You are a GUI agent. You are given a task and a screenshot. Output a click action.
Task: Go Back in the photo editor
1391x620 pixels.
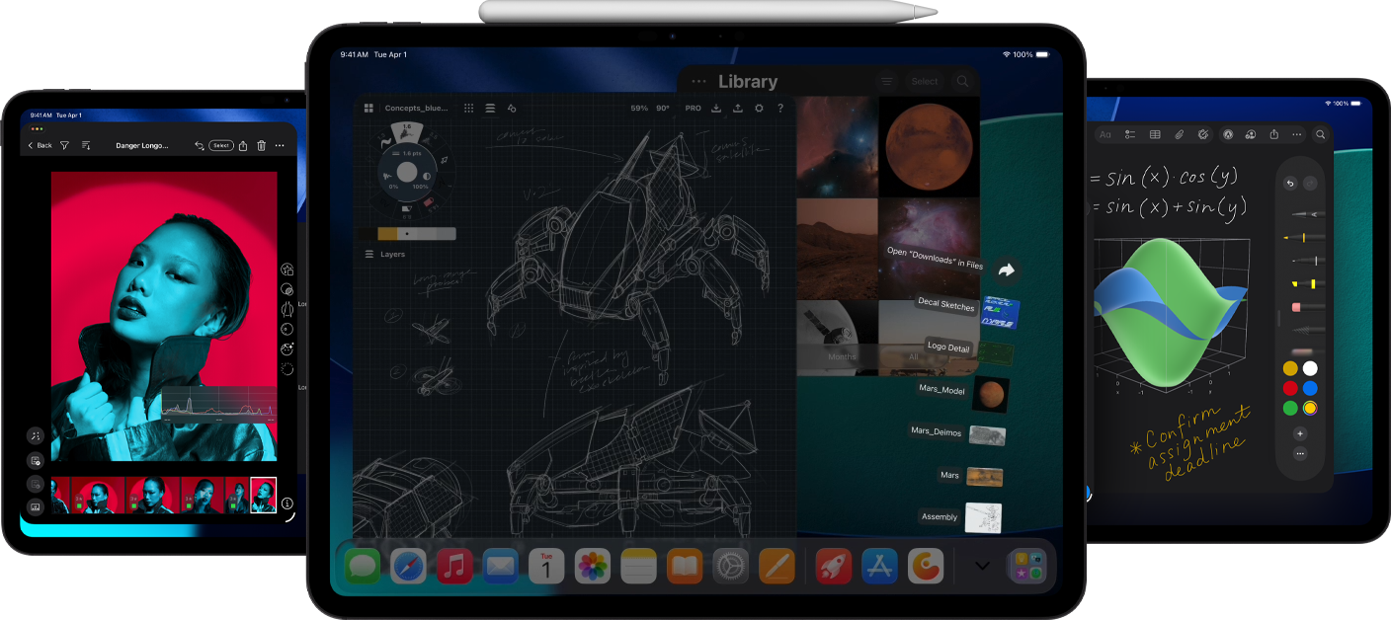pos(40,145)
